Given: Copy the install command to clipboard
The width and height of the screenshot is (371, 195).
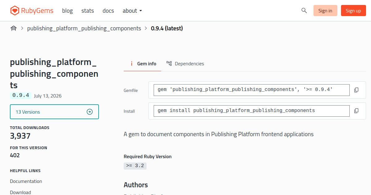Looking at the screenshot, I should [x=356, y=111].
